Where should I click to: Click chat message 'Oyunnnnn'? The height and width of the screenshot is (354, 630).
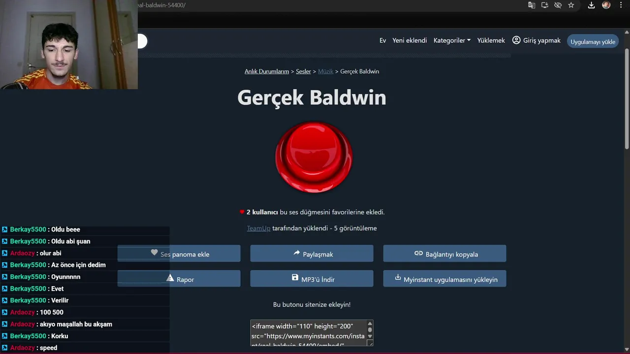(66, 277)
